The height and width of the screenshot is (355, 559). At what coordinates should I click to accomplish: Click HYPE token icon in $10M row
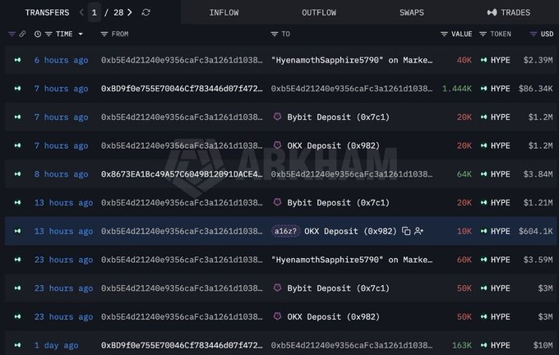click(x=483, y=345)
